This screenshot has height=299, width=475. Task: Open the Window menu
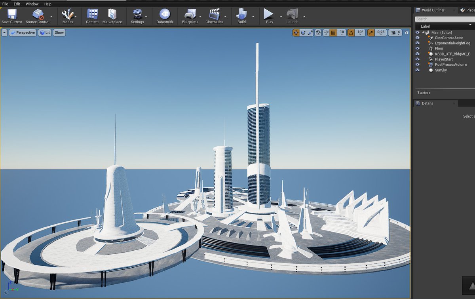pos(32,4)
